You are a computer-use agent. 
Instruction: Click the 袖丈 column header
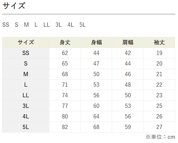(x=159, y=43)
